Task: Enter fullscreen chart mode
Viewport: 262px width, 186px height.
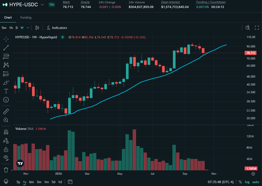Action: pos(257,28)
